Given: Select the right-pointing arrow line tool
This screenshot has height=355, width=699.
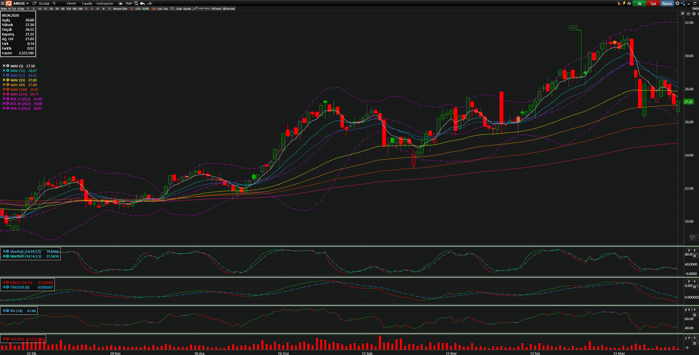Looking at the screenshot, I should [201, 9].
